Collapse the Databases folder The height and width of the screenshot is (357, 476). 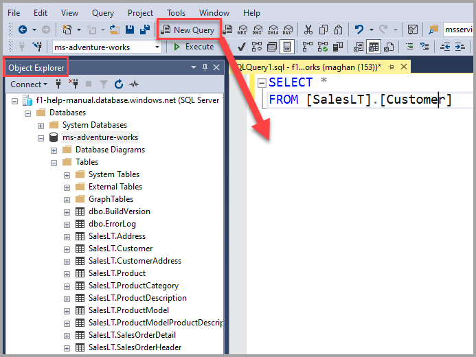pyautogui.click(x=28, y=113)
